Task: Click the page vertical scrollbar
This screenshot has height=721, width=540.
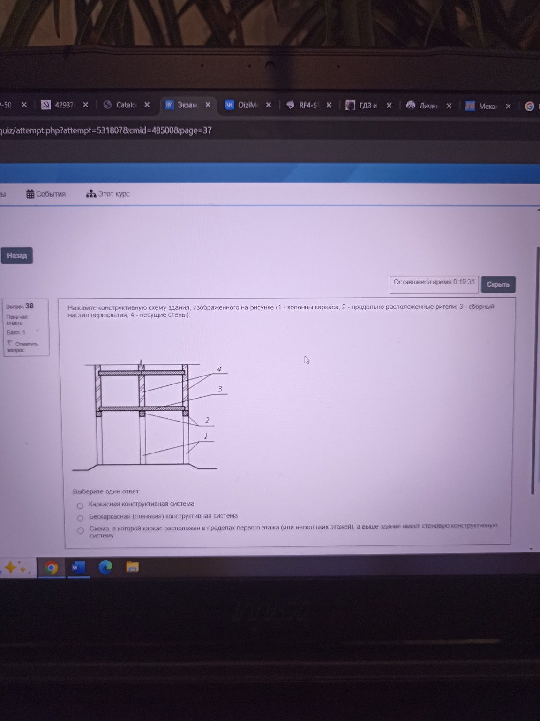Action: coord(532,371)
